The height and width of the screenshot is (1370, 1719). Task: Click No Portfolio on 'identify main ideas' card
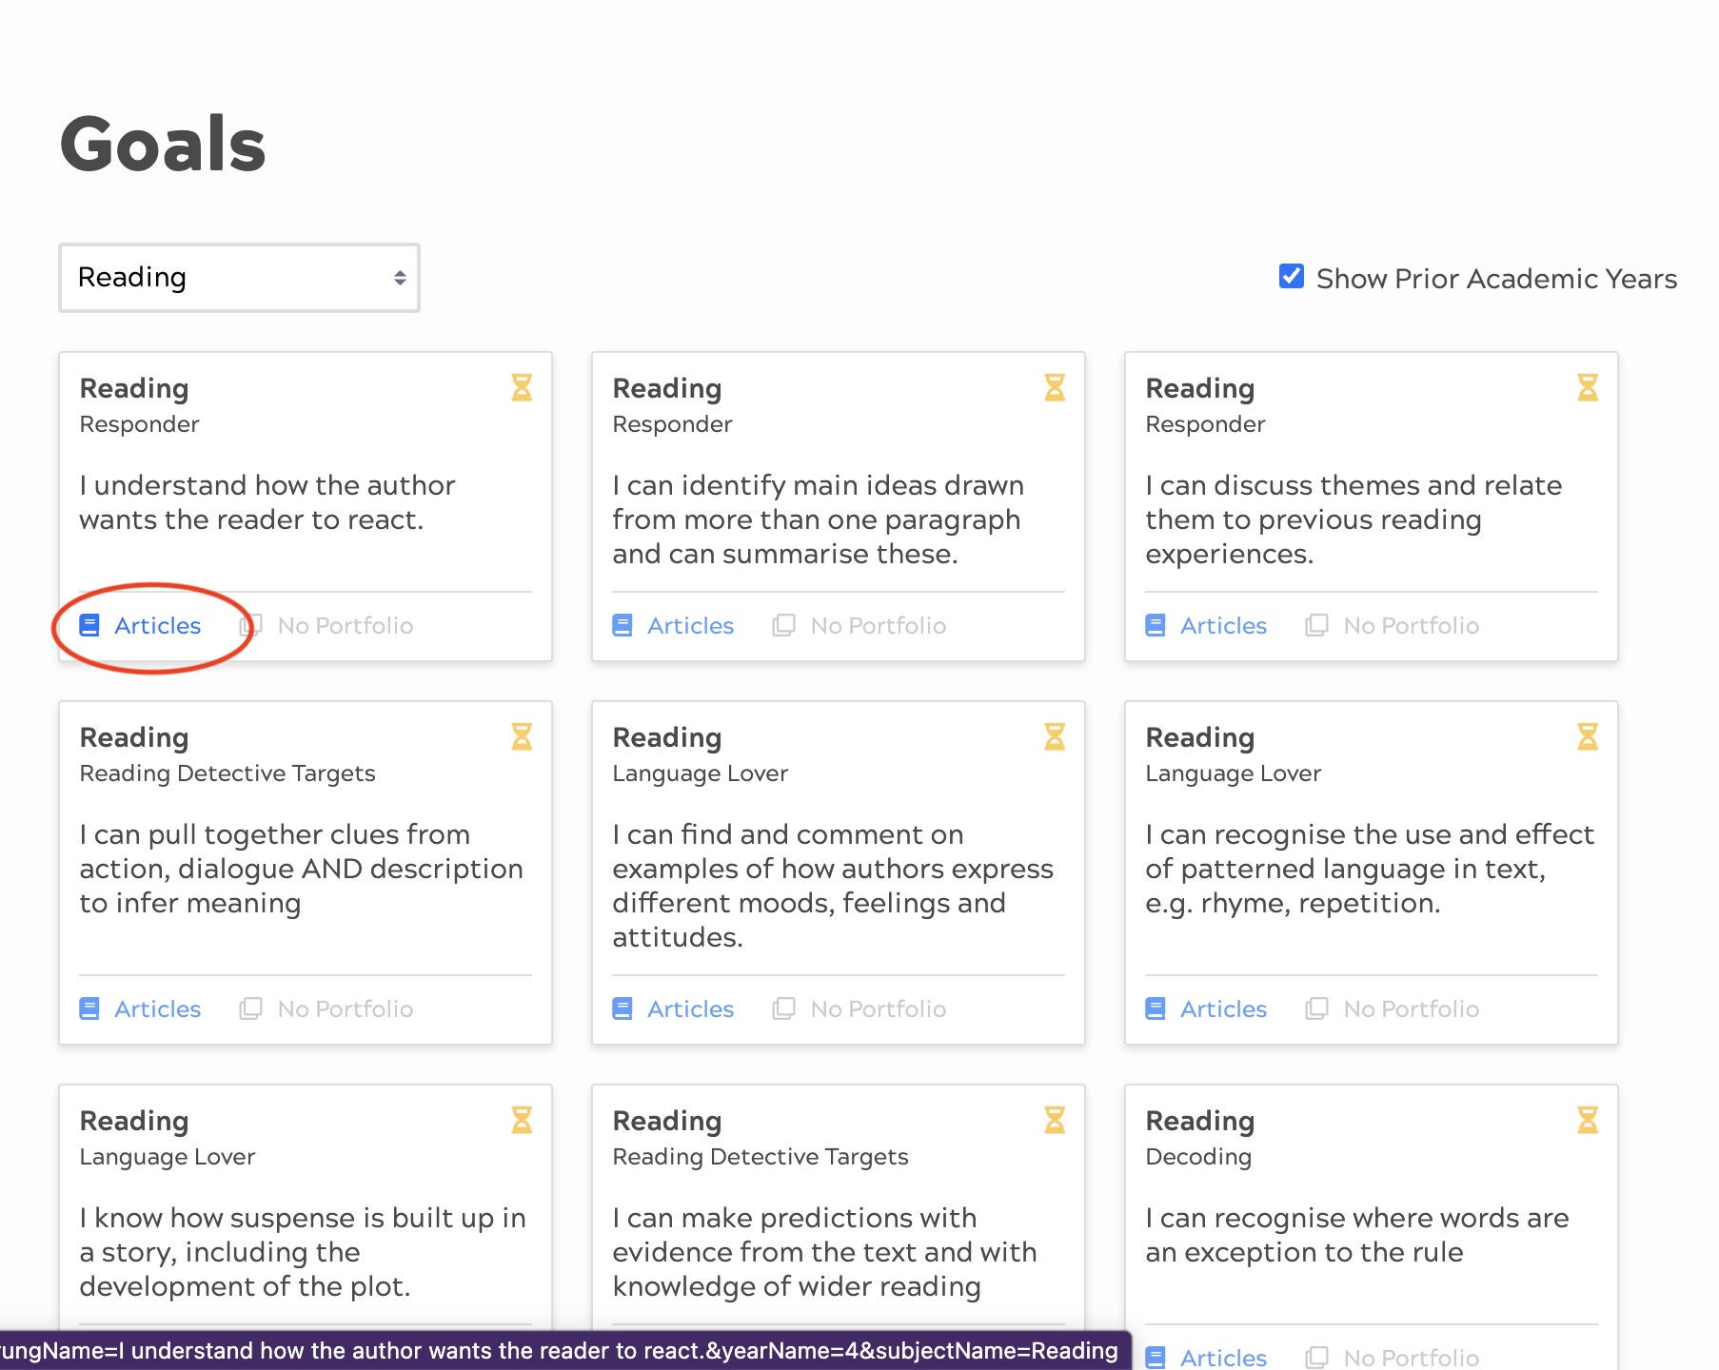(x=878, y=625)
